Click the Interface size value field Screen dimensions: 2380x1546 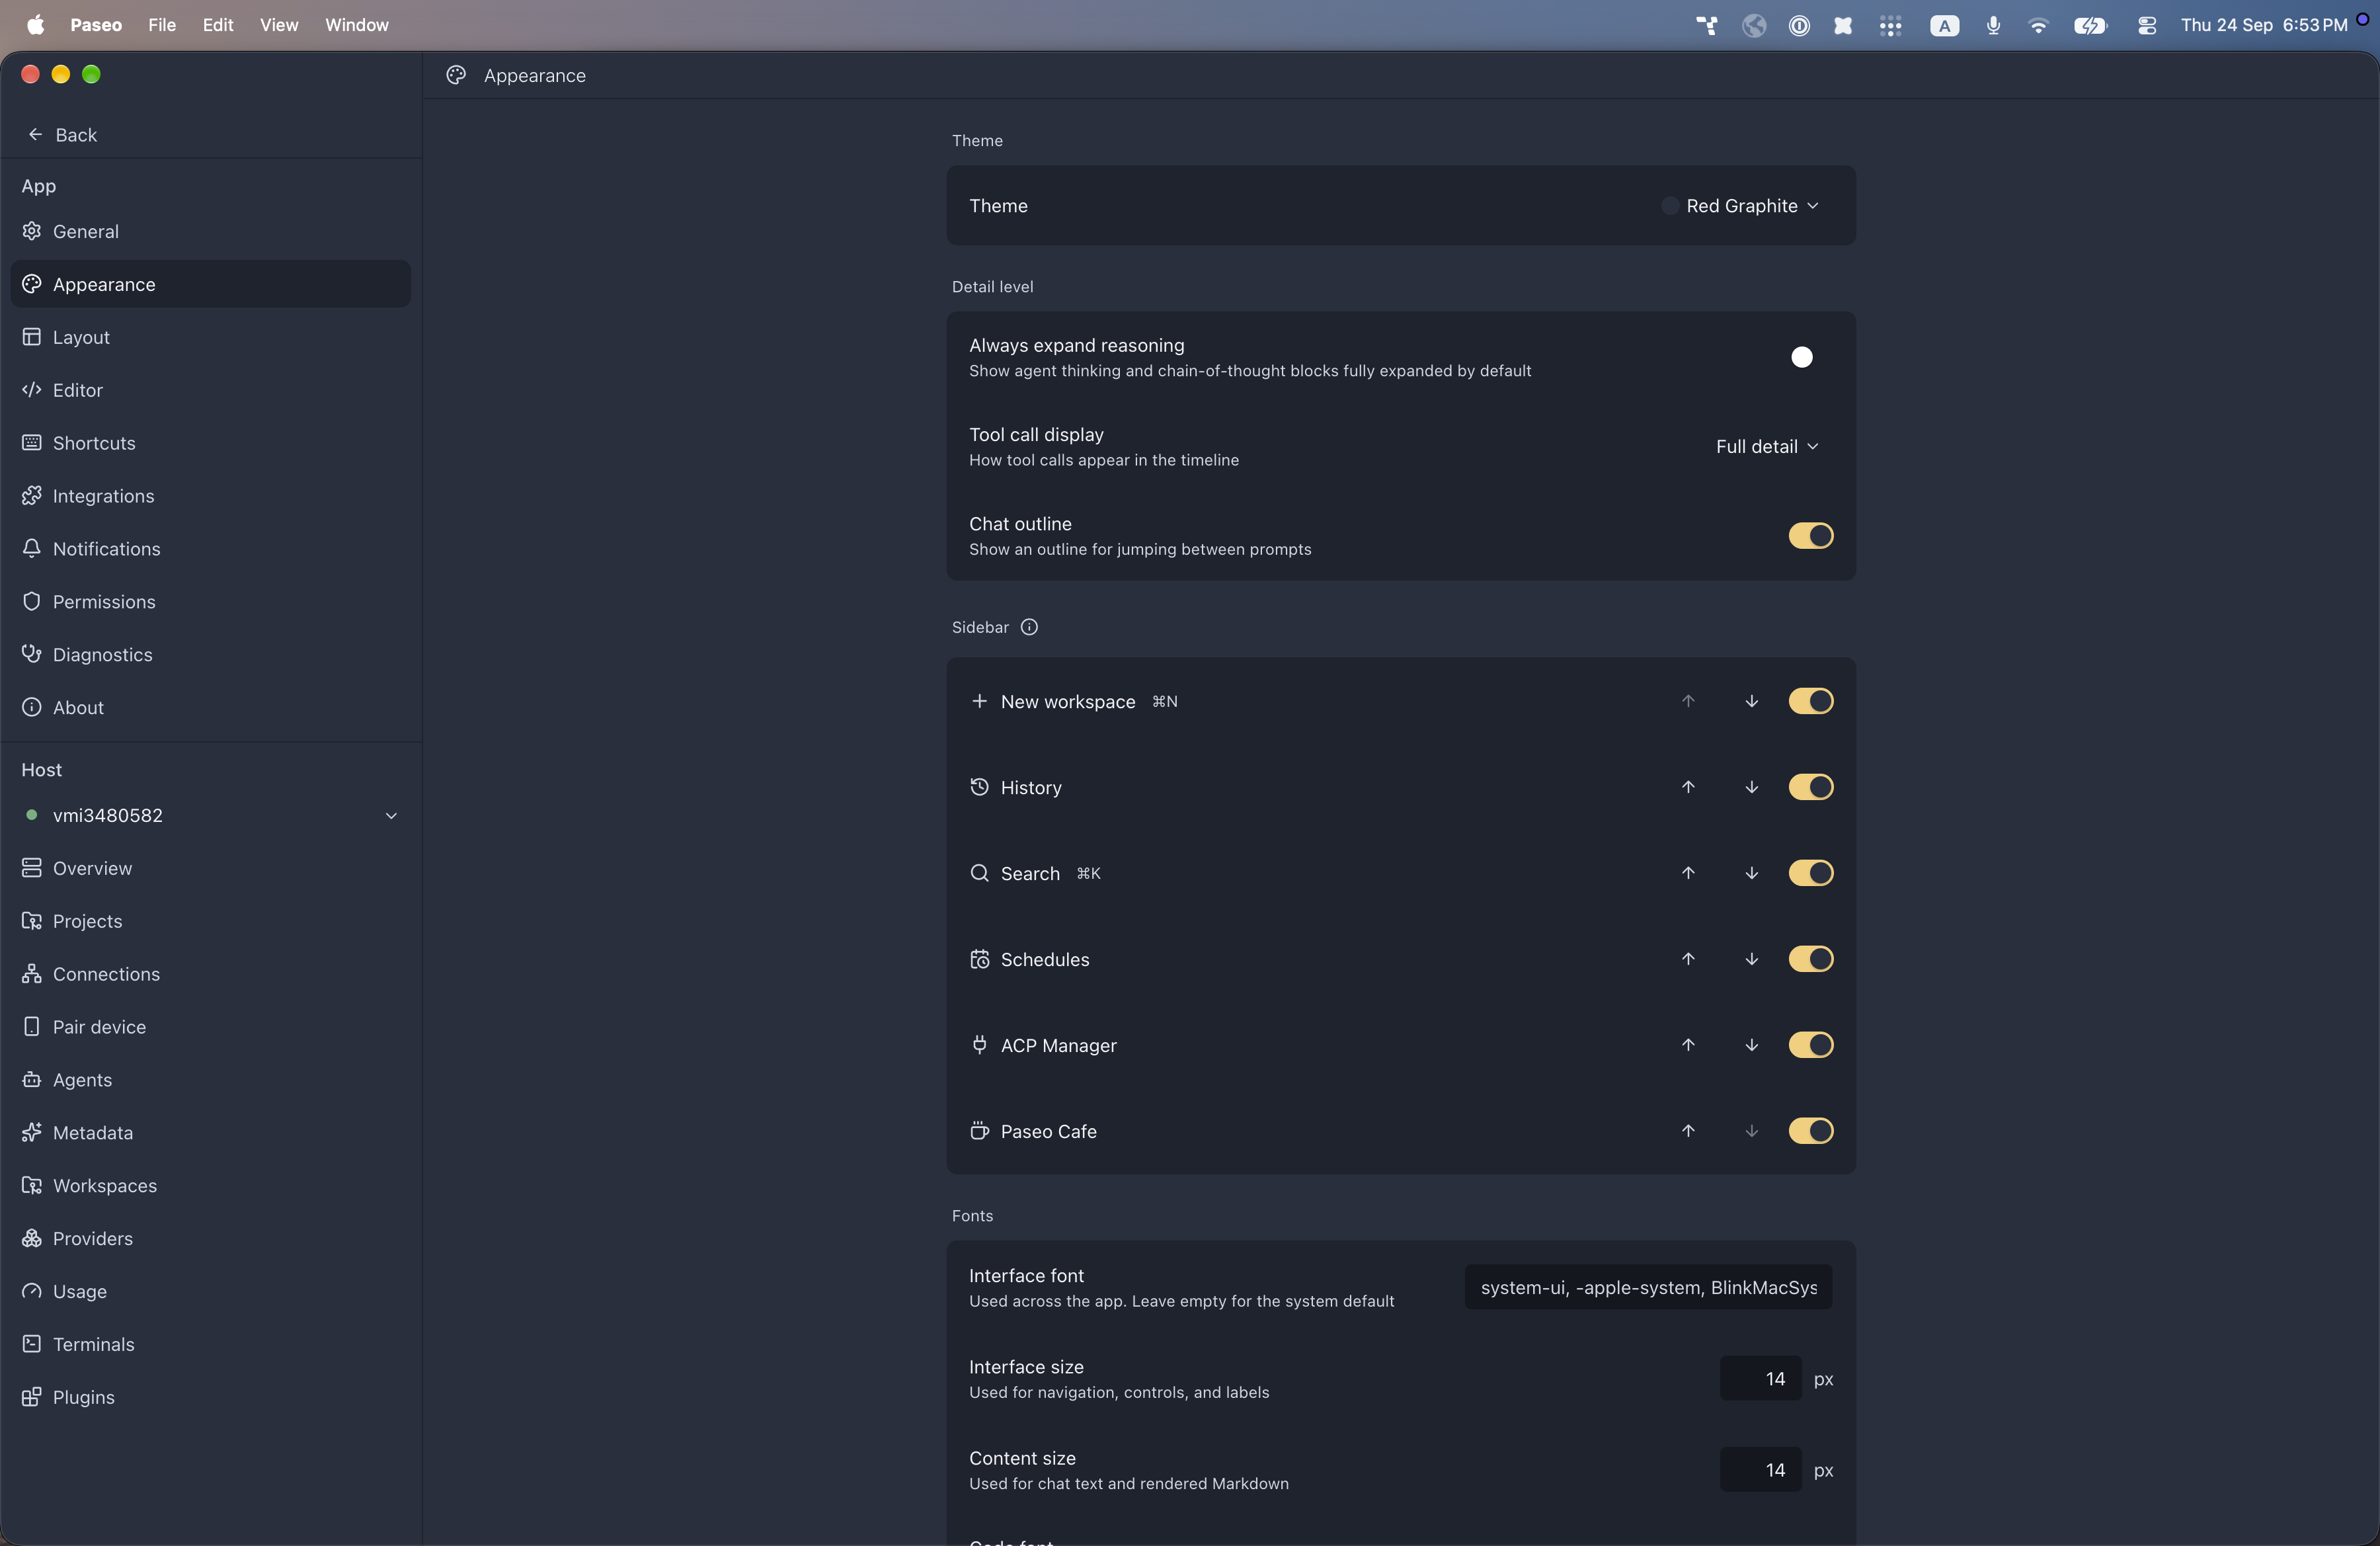[x=1760, y=1379]
